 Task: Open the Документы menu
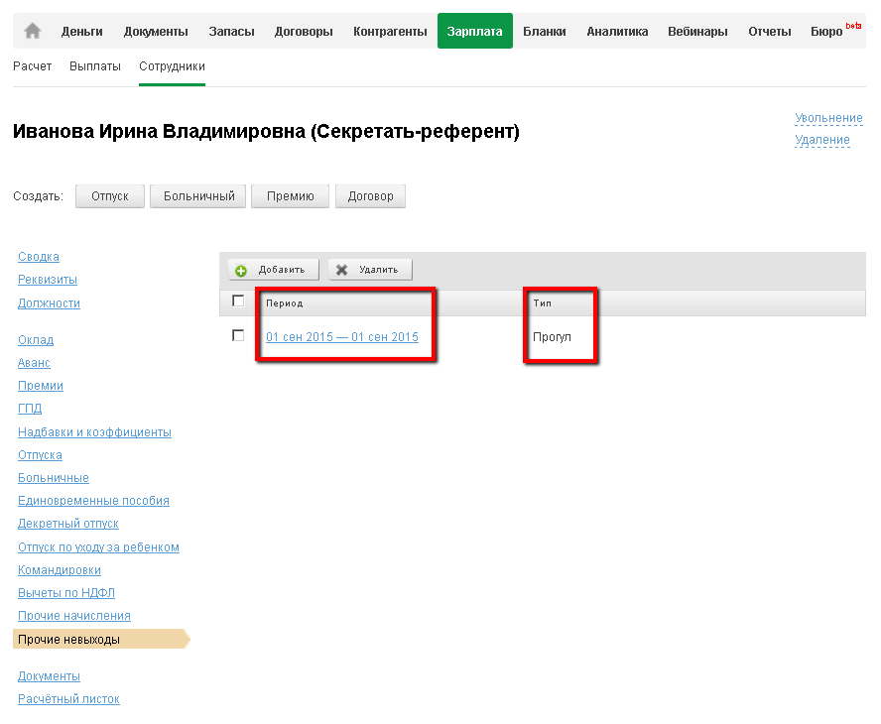pyautogui.click(x=156, y=32)
